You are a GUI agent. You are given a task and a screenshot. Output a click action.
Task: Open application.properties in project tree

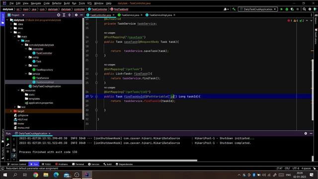tap(41, 103)
